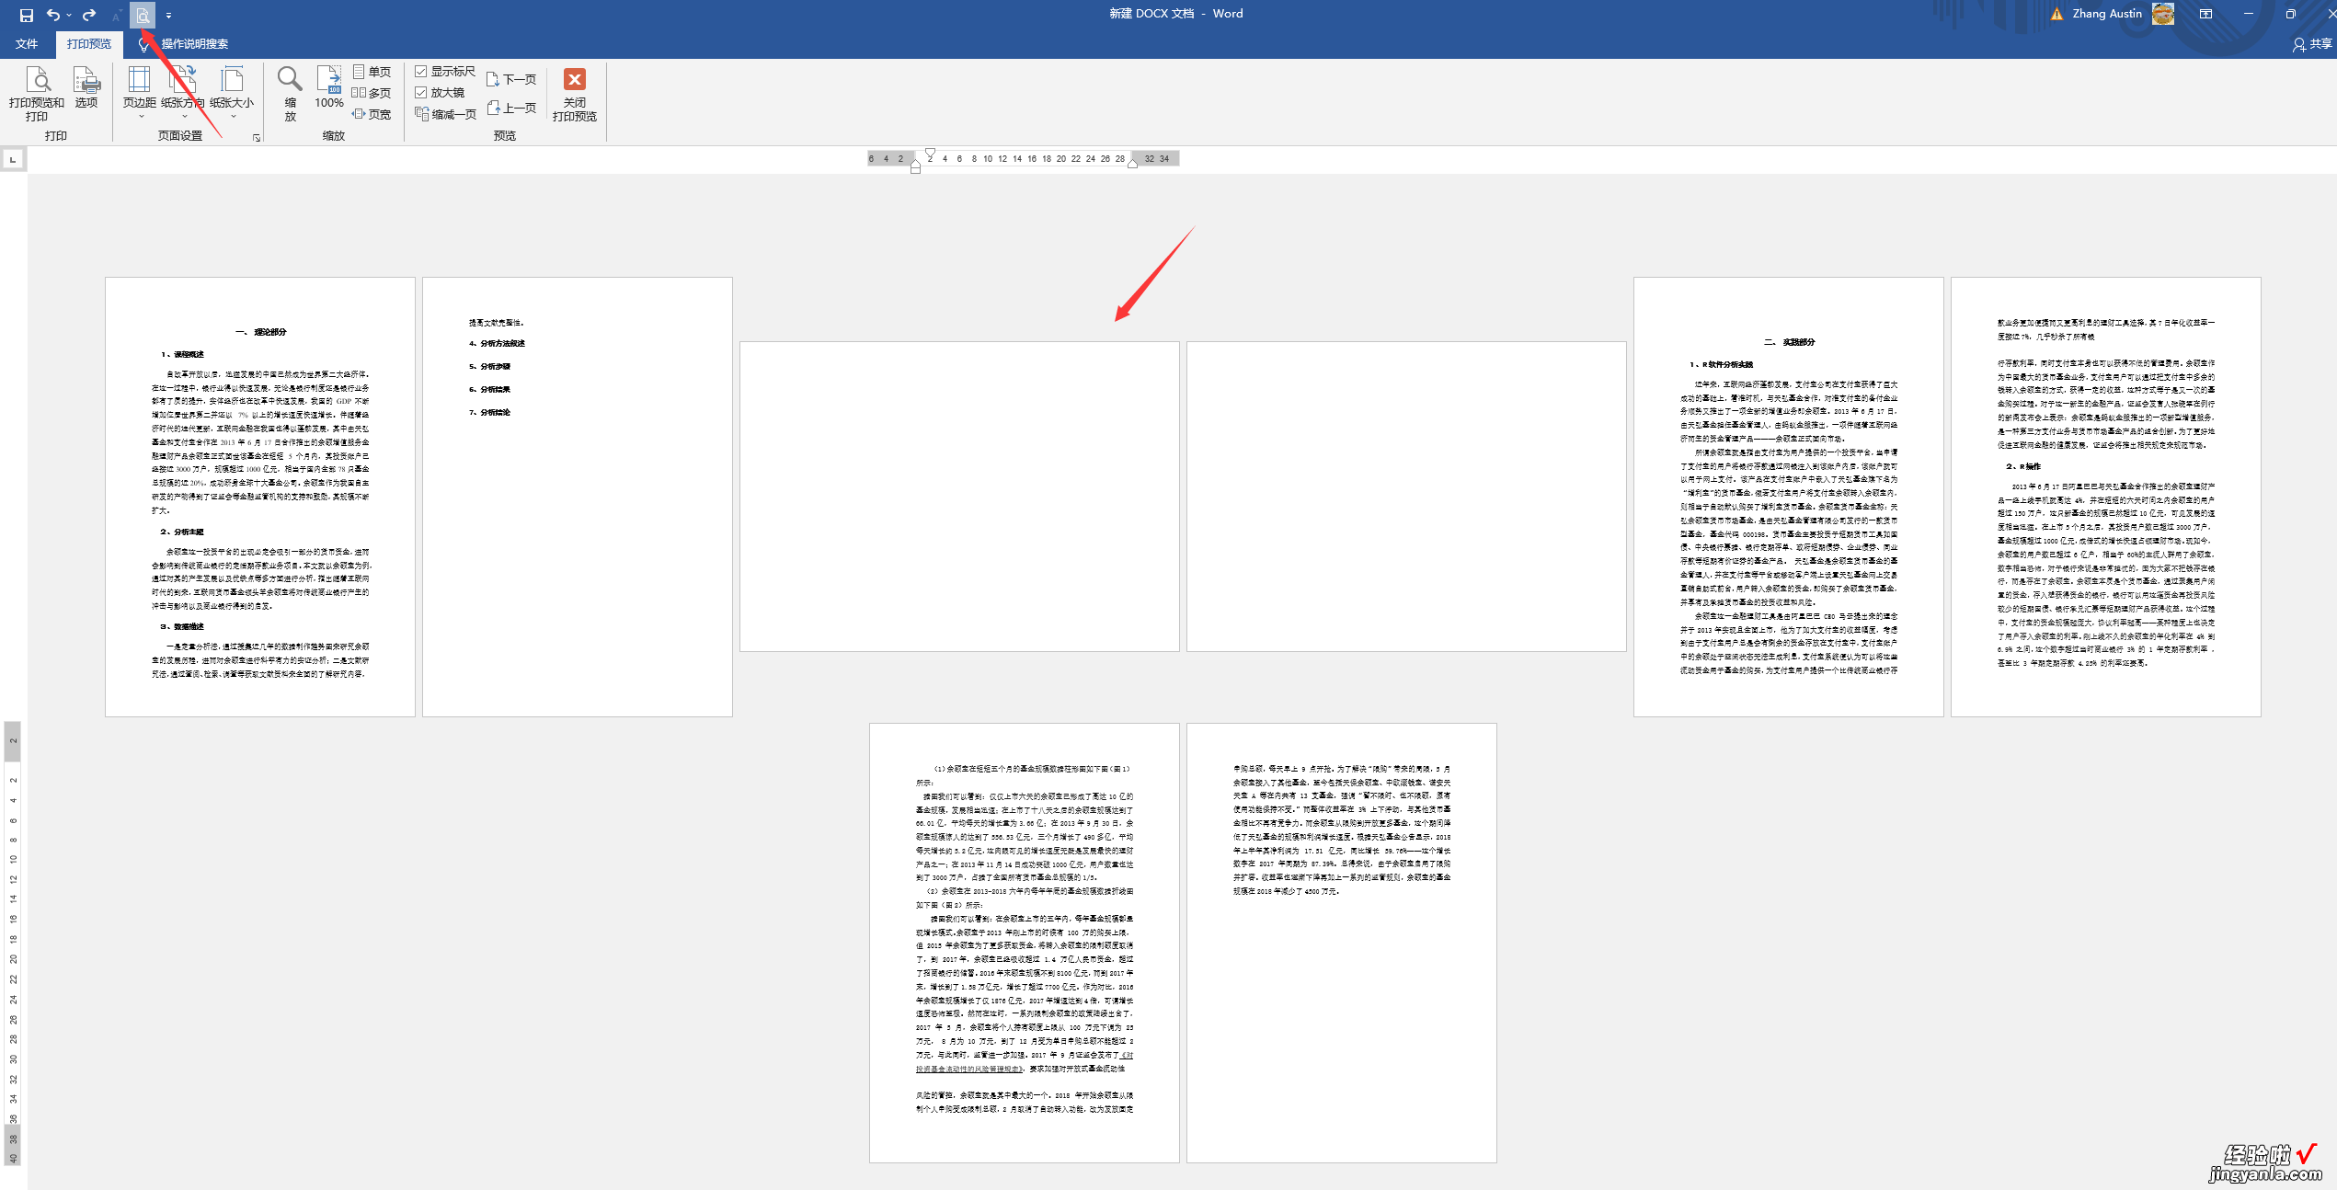Open the undo history dropdown arrow

pyautogui.click(x=69, y=15)
